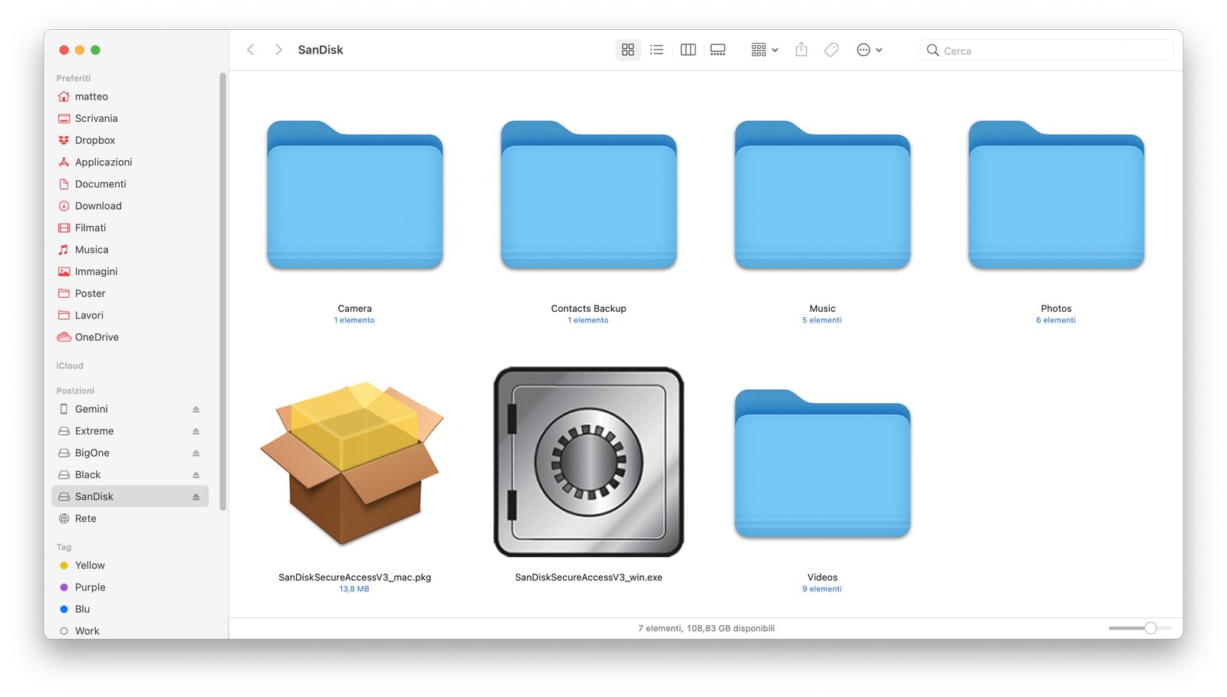Viewport: 1227px width, 697px height.
Task: Click the '13,8 MB' size label
Action: pyautogui.click(x=354, y=589)
